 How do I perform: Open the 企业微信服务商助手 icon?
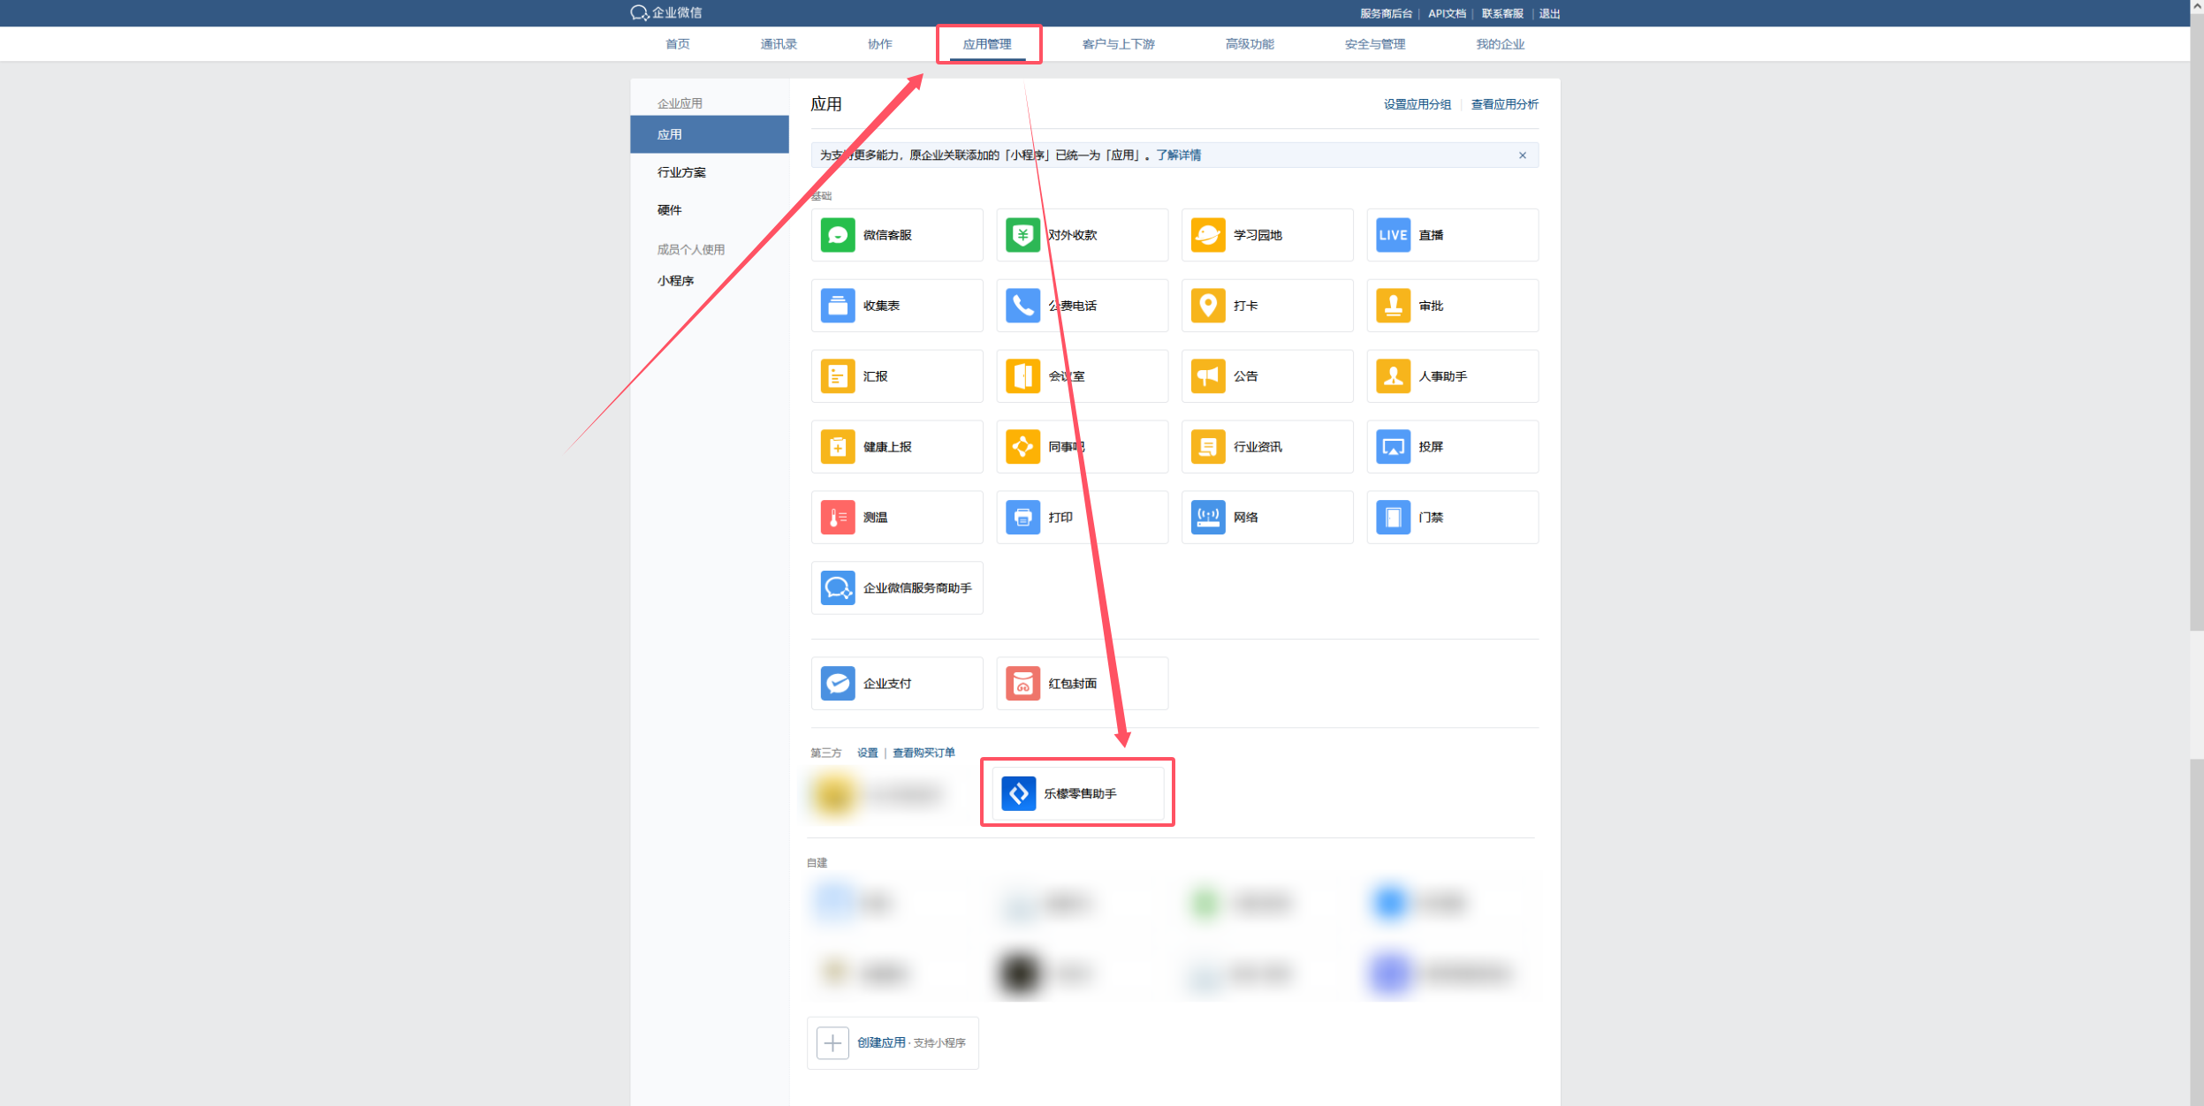coord(837,588)
